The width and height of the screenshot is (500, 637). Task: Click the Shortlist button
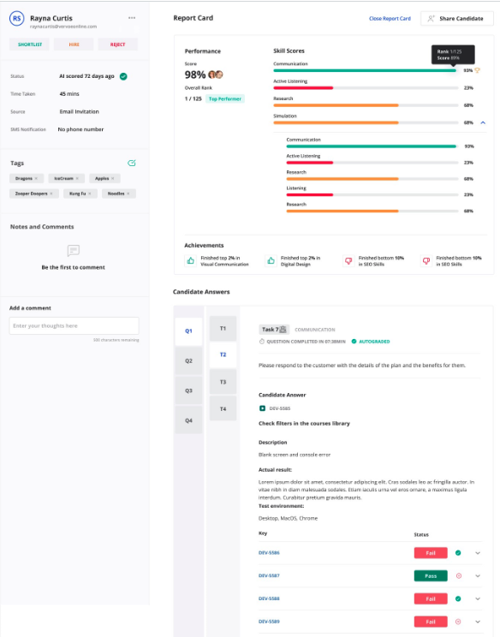pos(30,45)
